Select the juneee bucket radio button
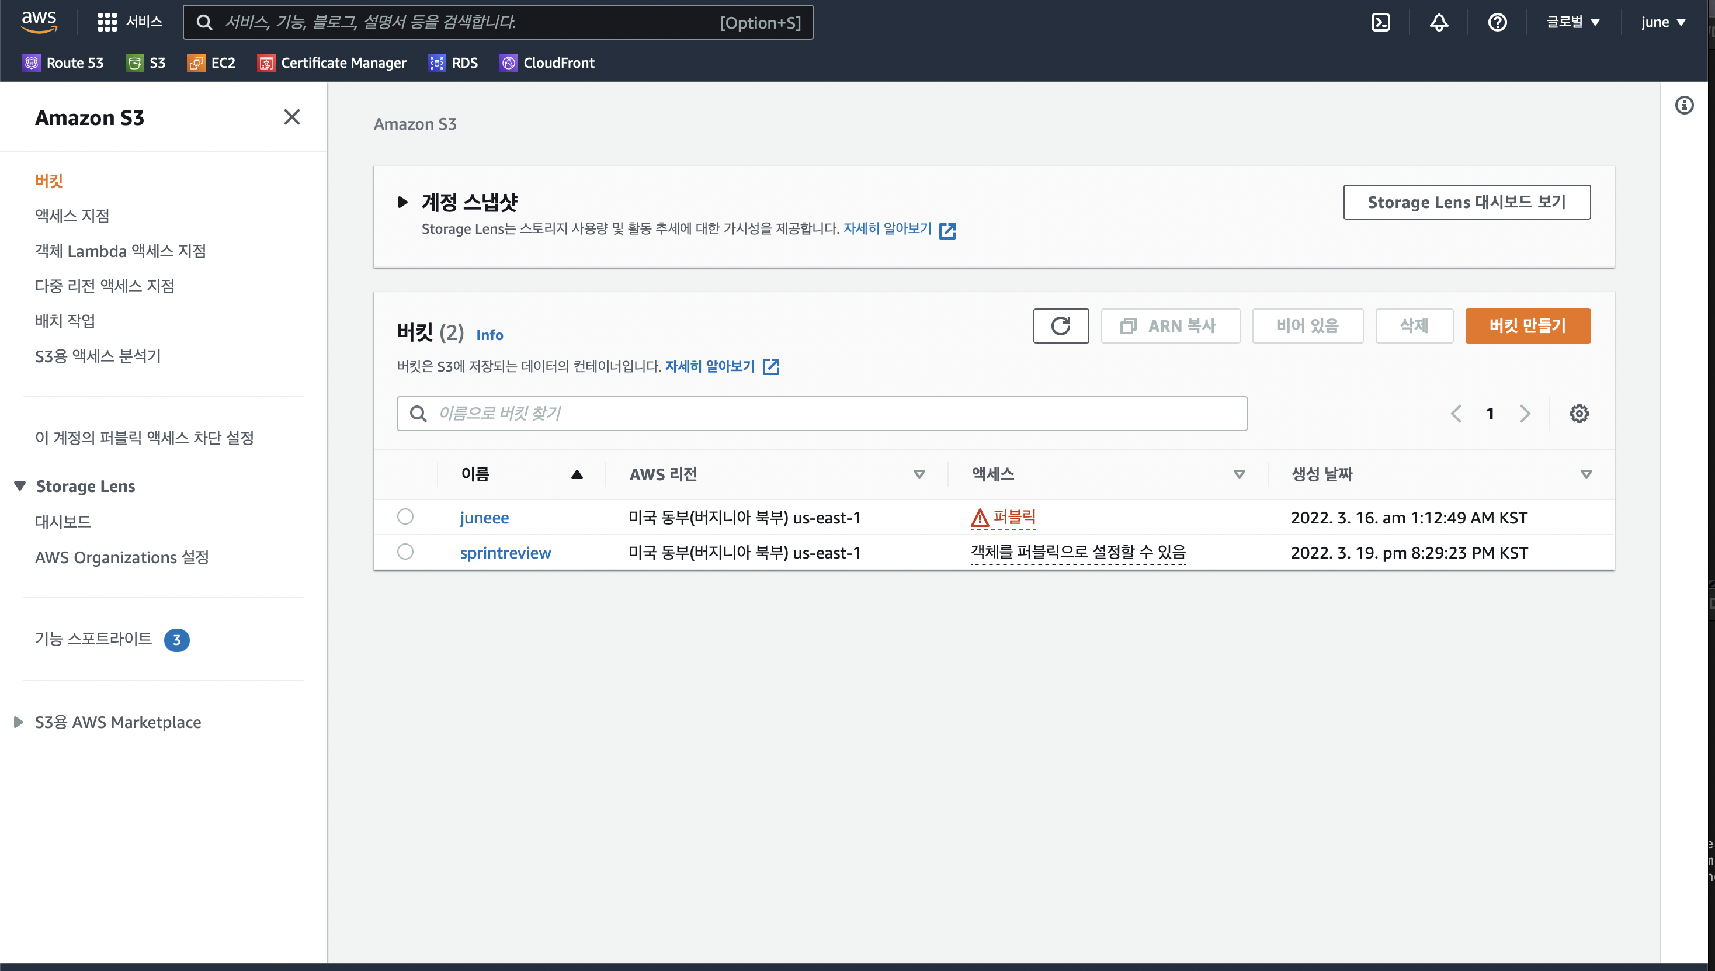1715x971 pixels. [x=405, y=517]
